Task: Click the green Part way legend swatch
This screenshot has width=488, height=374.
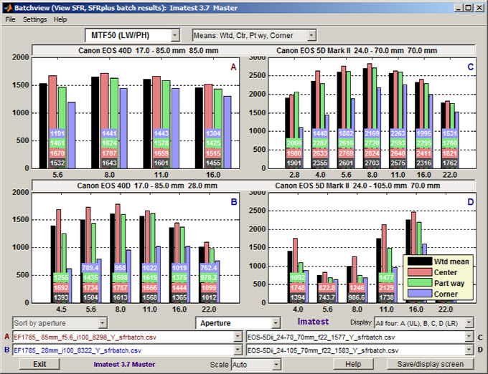Action: pyautogui.click(x=420, y=283)
